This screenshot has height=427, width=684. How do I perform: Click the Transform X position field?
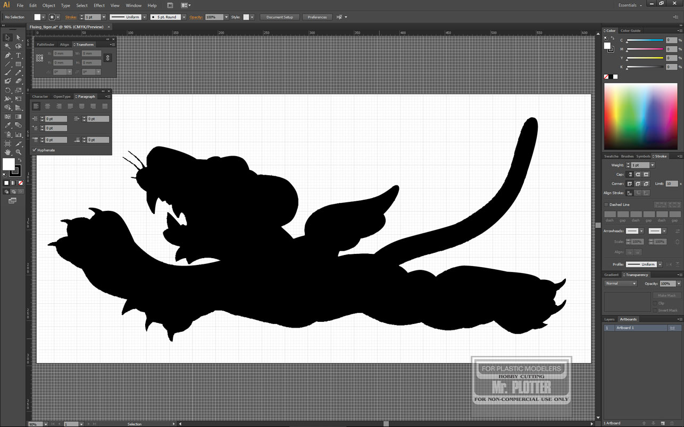point(63,53)
